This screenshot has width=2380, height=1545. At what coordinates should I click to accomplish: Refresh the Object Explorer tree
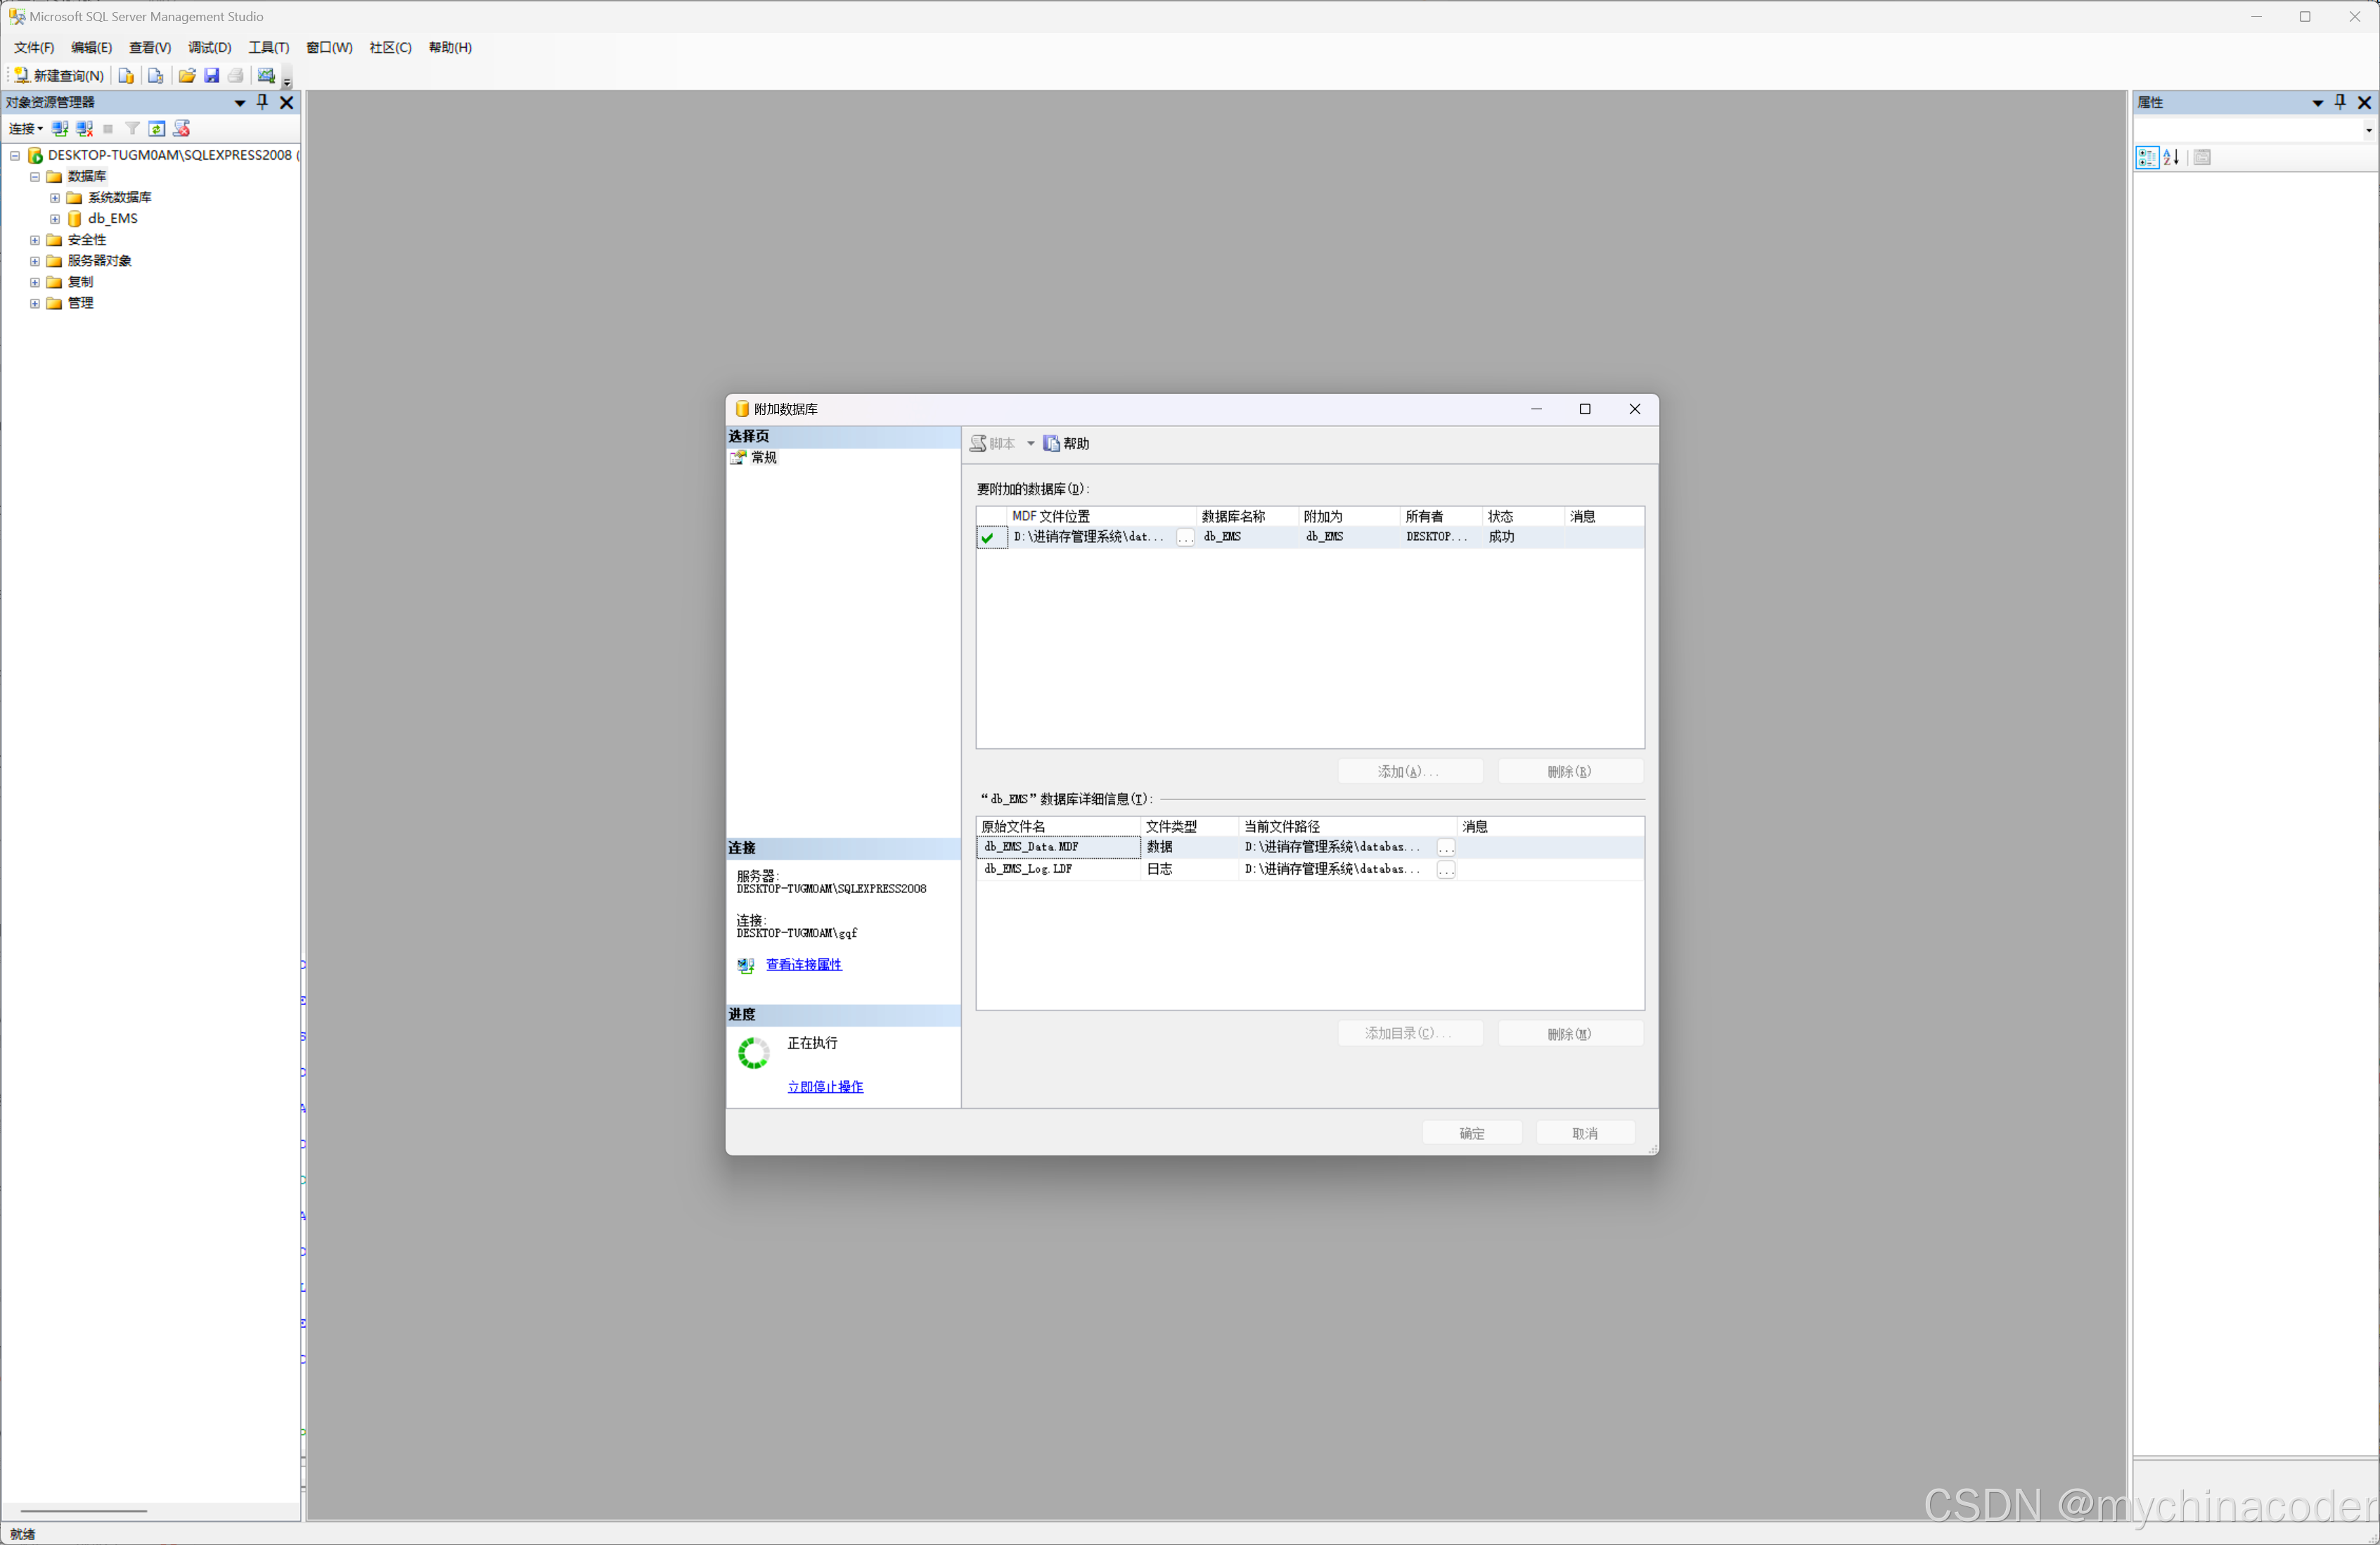point(157,129)
